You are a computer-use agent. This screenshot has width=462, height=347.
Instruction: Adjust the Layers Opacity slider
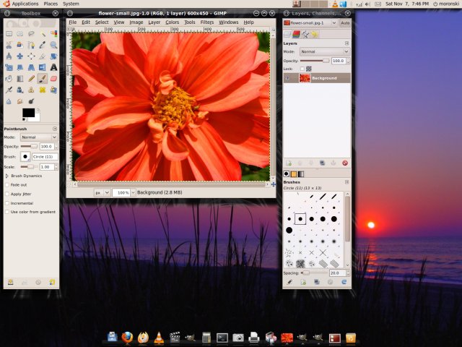click(x=315, y=61)
